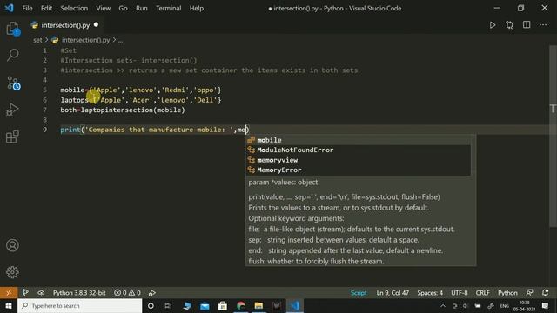Screen dimensions: 557x313
Task: Change end of line sequence CRLF
Action: (x=482, y=293)
